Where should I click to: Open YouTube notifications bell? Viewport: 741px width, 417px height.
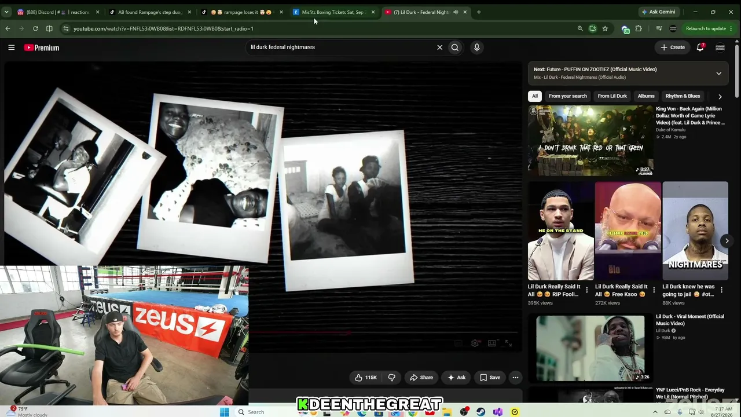pos(700,47)
